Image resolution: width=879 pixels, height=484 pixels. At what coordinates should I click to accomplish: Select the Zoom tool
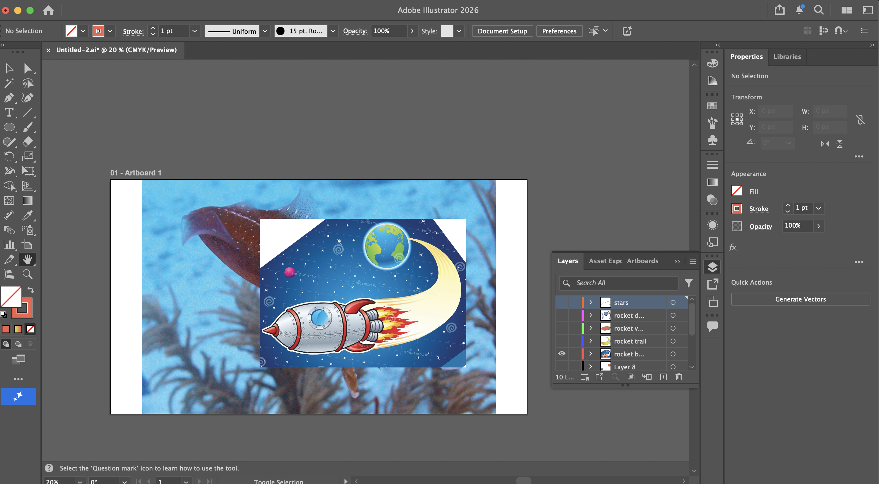[27, 274]
